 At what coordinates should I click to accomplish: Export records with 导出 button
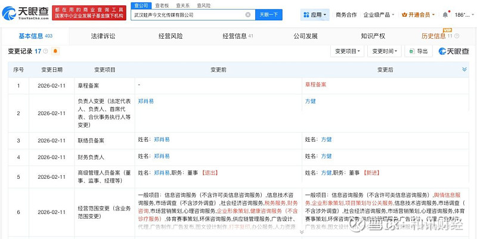click(419, 51)
